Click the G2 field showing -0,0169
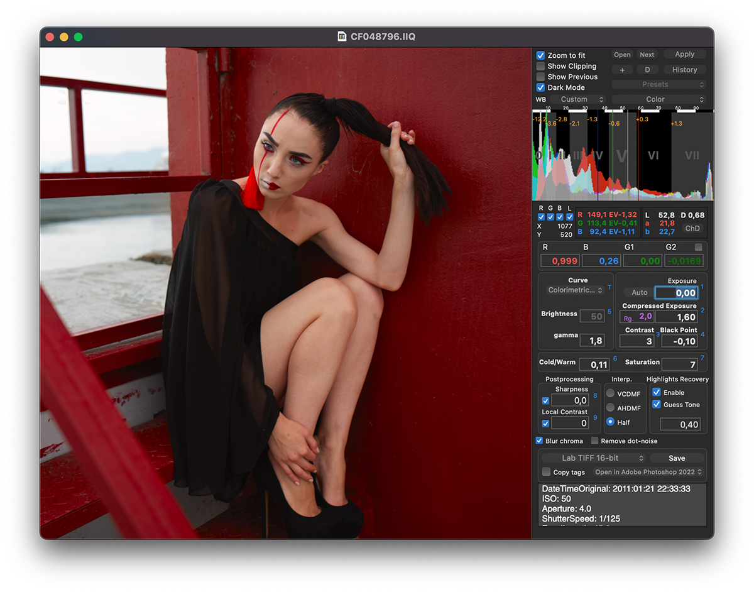The image size is (754, 592). coord(684,261)
